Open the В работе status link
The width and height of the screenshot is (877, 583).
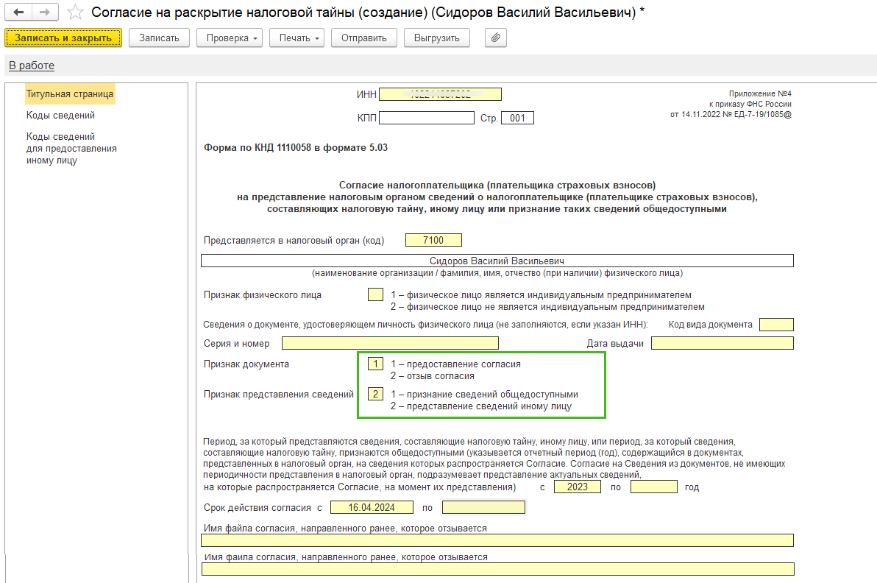tap(32, 66)
